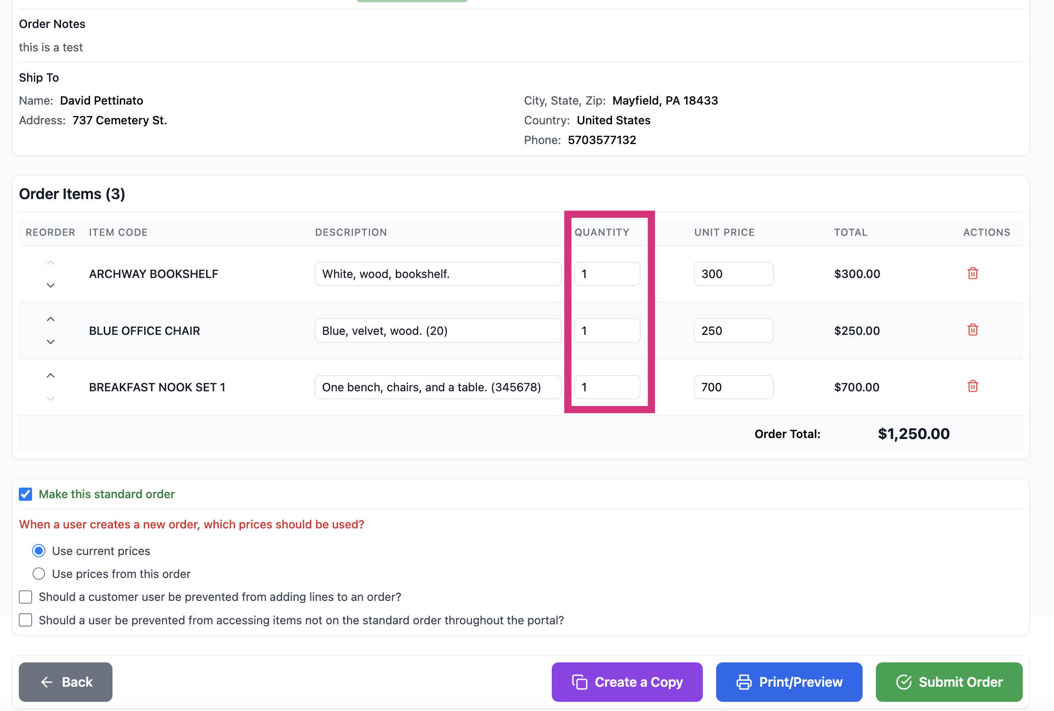
Task: Edit description for ARCHWAY BOOKSHELF
Action: tap(437, 274)
